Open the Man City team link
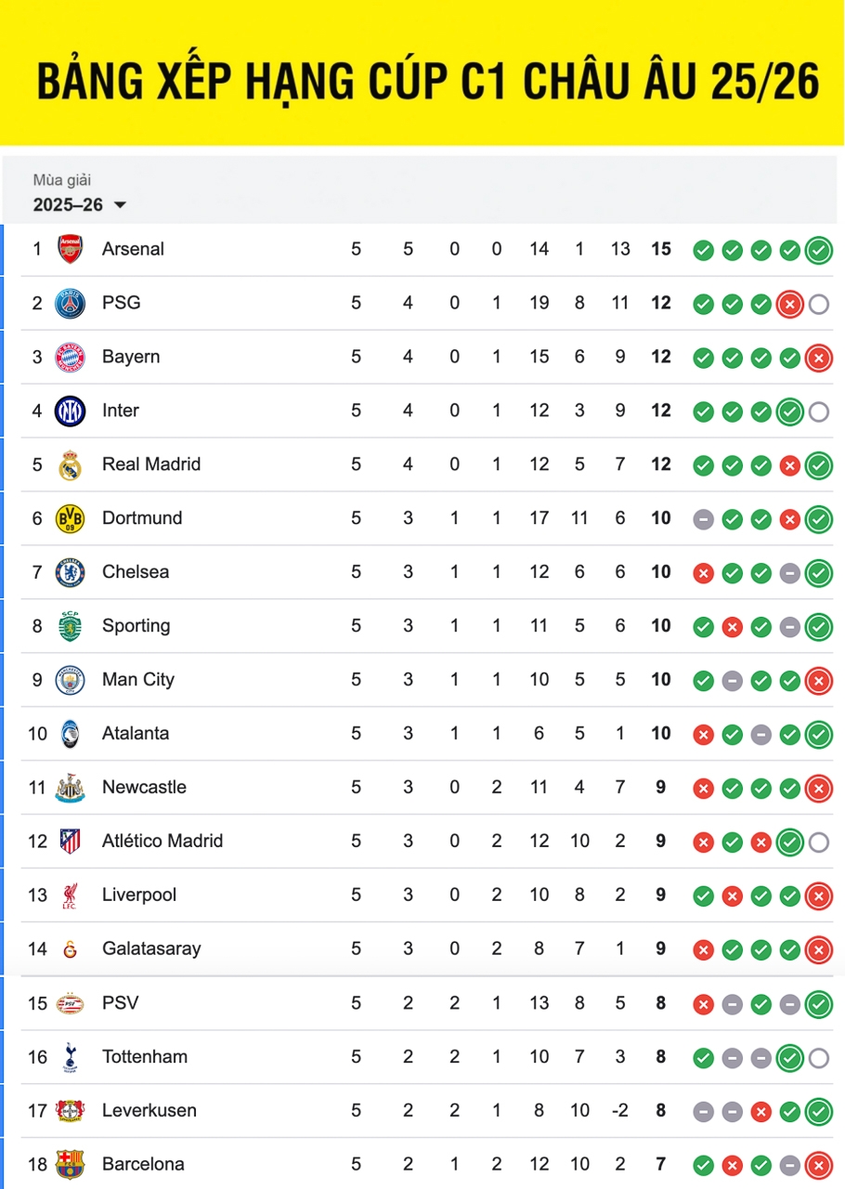This screenshot has height=1189, width=845. pyautogui.click(x=138, y=679)
